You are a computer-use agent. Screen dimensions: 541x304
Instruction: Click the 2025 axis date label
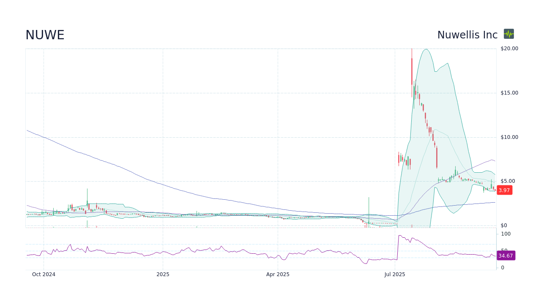click(163, 274)
